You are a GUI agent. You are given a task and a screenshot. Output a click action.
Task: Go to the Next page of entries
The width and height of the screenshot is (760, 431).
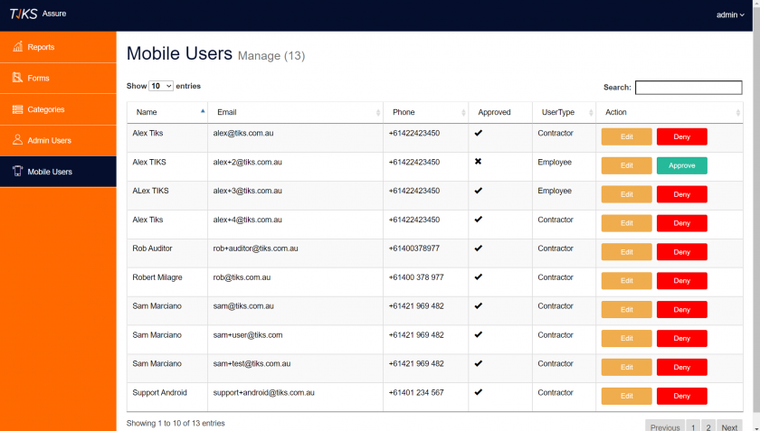pos(729,426)
